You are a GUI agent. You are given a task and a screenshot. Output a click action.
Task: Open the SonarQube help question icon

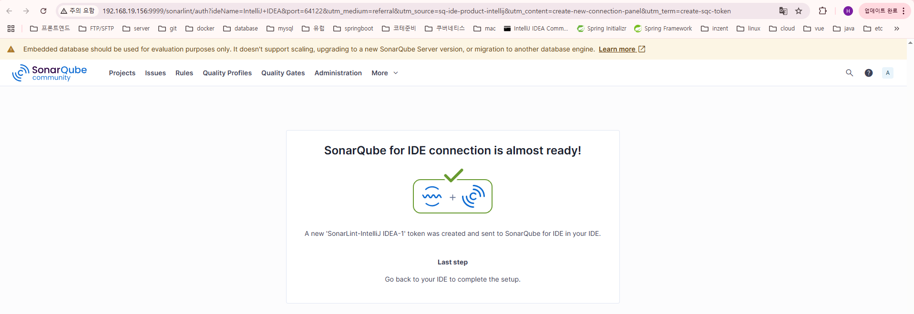pyautogui.click(x=869, y=73)
